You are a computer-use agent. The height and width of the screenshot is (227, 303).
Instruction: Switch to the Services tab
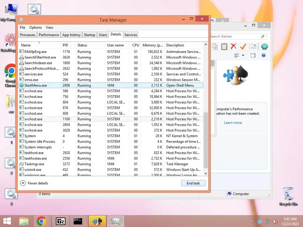pyautogui.click(x=130, y=35)
